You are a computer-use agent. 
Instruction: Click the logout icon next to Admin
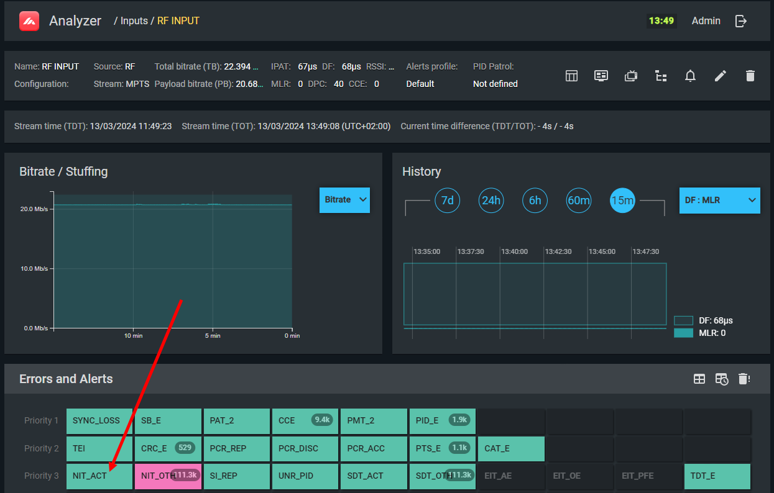[740, 21]
